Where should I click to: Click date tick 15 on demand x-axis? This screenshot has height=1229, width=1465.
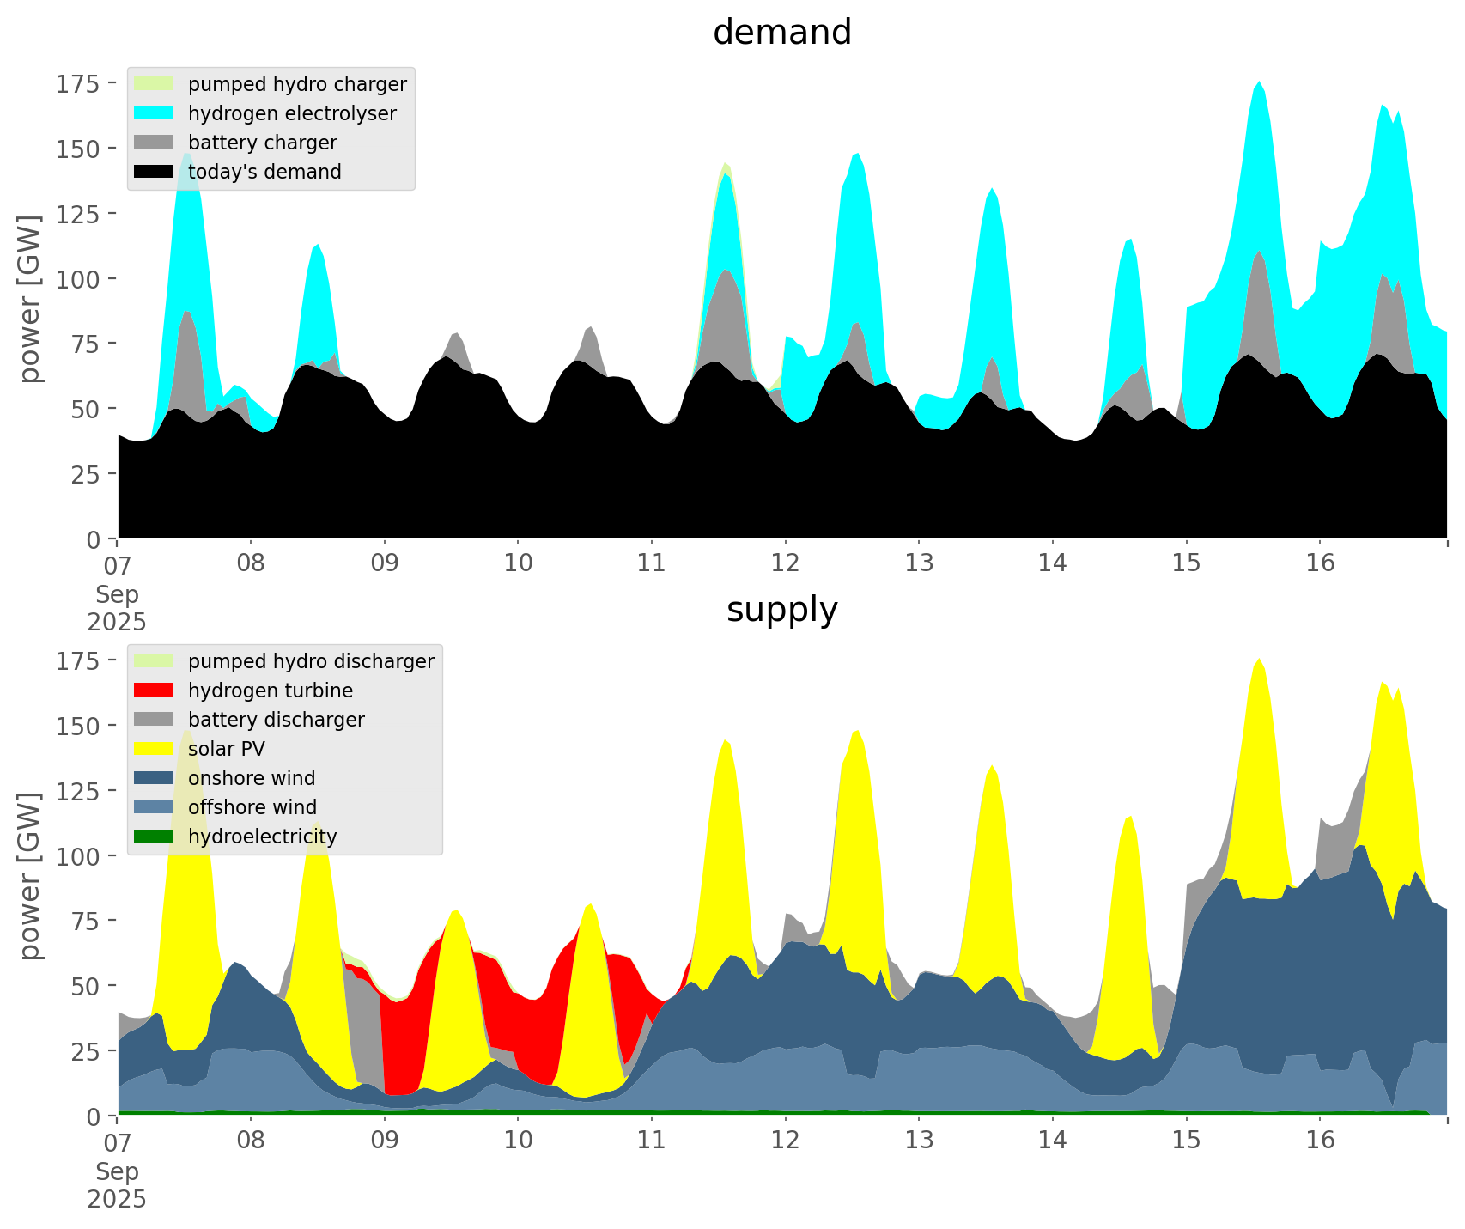tap(1186, 563)
